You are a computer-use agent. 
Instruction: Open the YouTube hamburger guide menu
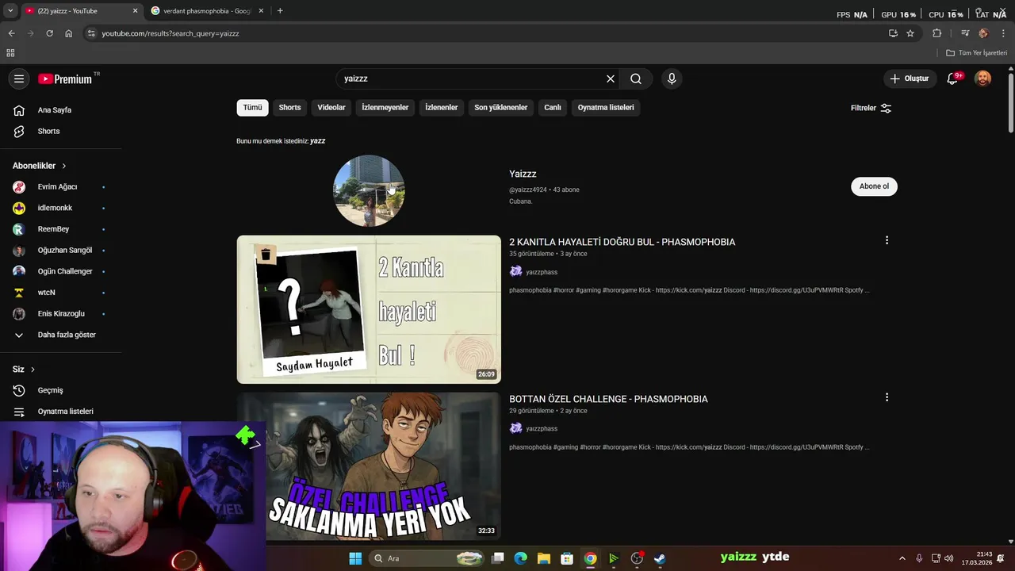[x=19, y=79]
